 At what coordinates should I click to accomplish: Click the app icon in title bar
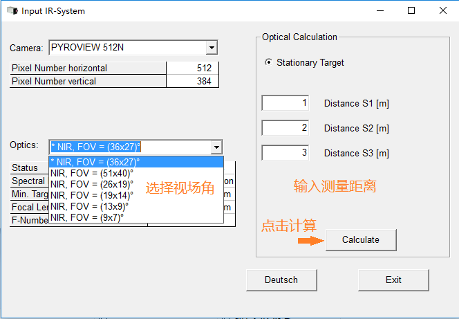pyautogui.click(x=12, y=11)
